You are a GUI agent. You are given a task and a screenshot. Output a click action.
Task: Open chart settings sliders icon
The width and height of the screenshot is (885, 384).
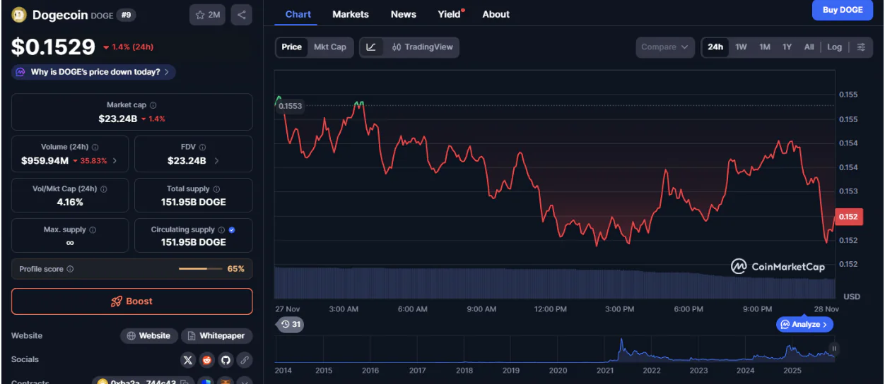click(x=860, y=47)
